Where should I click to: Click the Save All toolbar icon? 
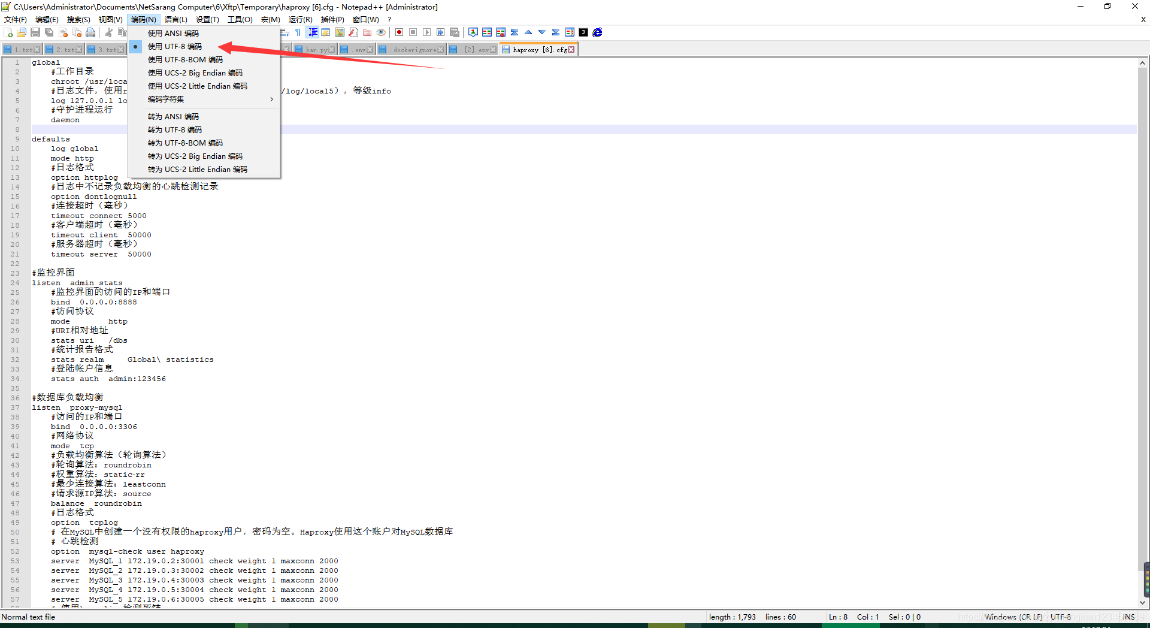click(49, 32)
